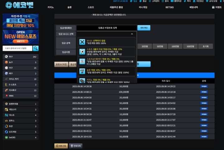Open the 카지노 menu in top navigation
This screenshot has width=224, height=150.
[50, 7]
